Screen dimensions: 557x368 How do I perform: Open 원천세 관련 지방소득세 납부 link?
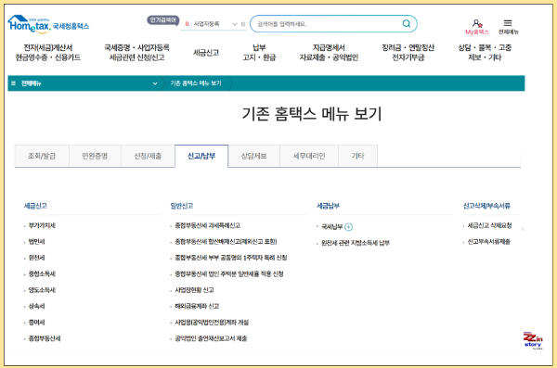(356, 243)
